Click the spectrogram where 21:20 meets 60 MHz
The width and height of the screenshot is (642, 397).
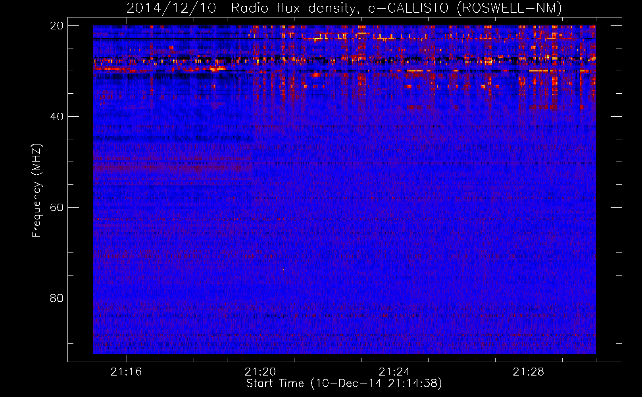261,207
